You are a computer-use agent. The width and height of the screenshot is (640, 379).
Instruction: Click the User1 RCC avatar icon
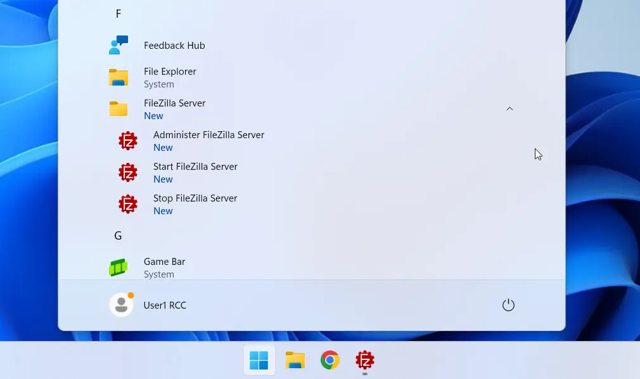[x=121, y=305]
